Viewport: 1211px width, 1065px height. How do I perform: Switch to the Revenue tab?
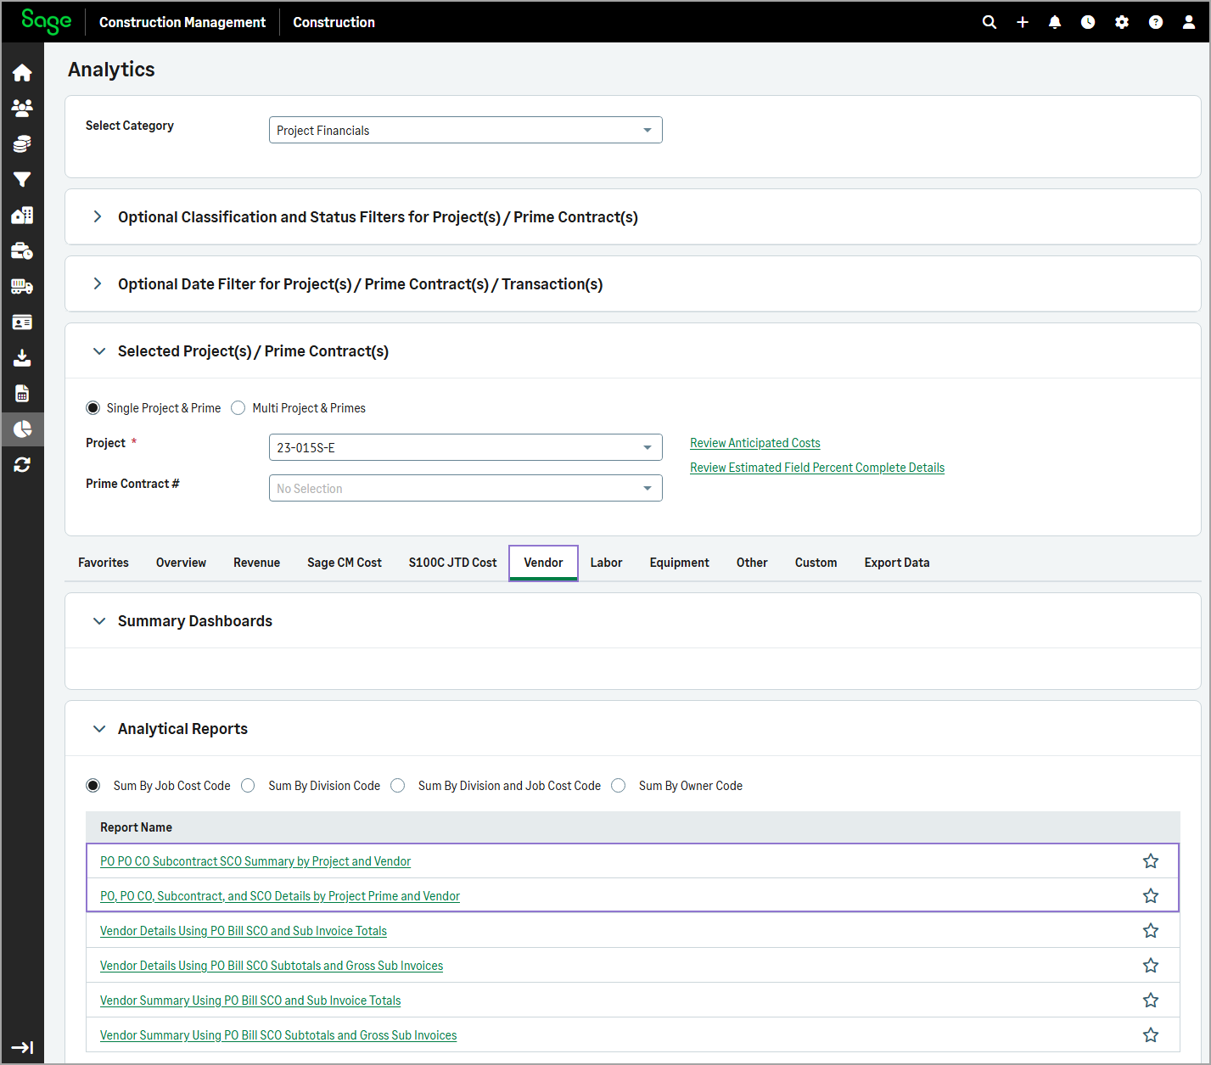(256, 563)
